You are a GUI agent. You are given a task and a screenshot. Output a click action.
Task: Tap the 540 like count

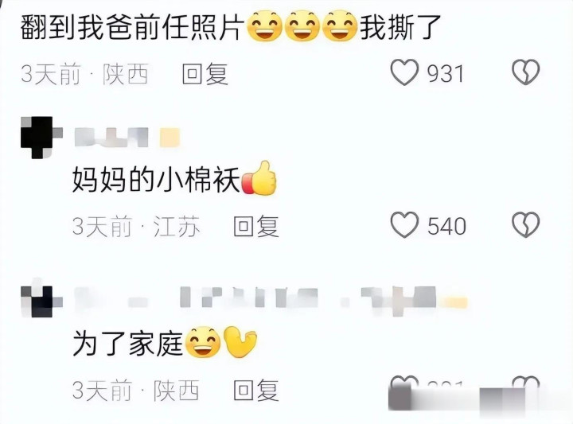[x=447, y=227]
